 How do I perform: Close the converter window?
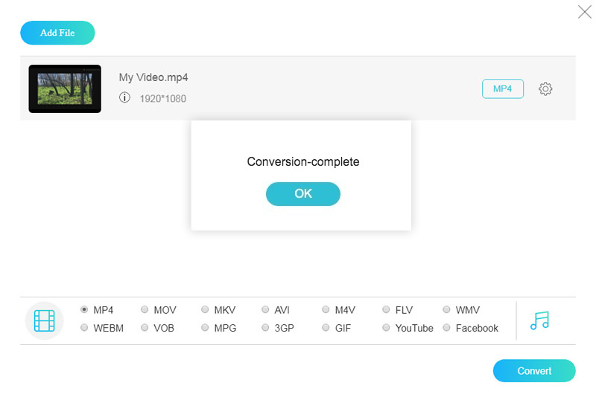point(585,11)
